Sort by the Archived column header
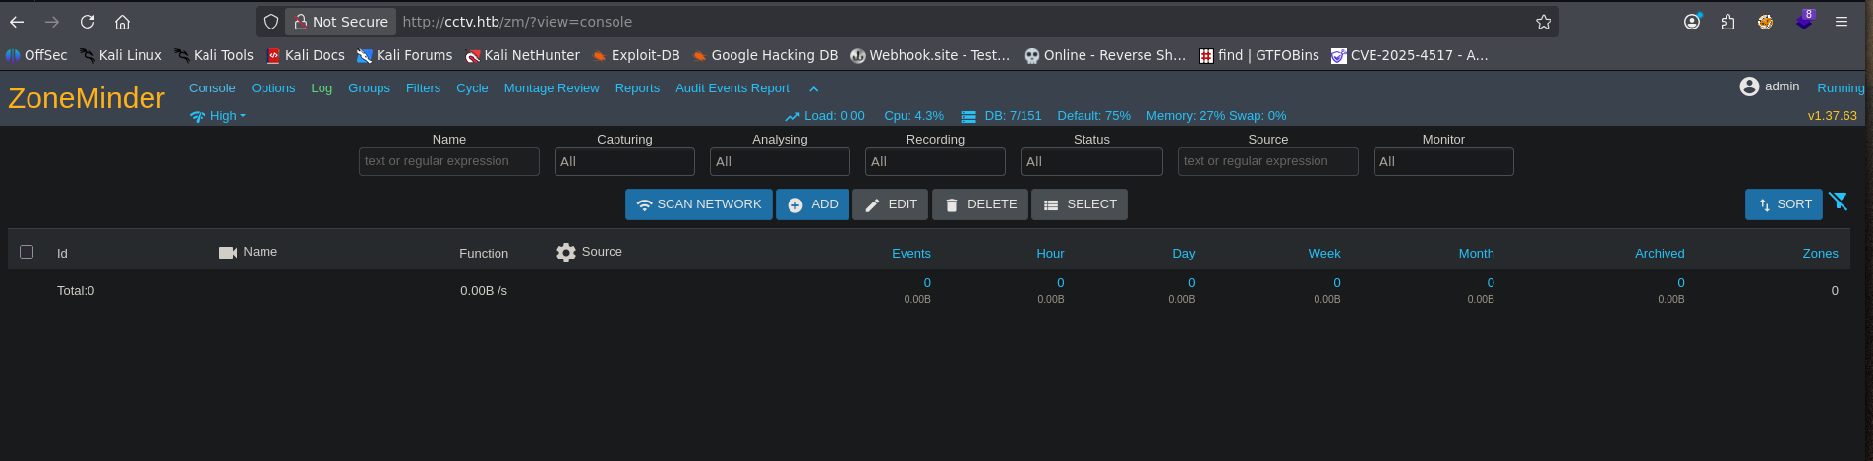1873x461 pixels. (1660, 254)
